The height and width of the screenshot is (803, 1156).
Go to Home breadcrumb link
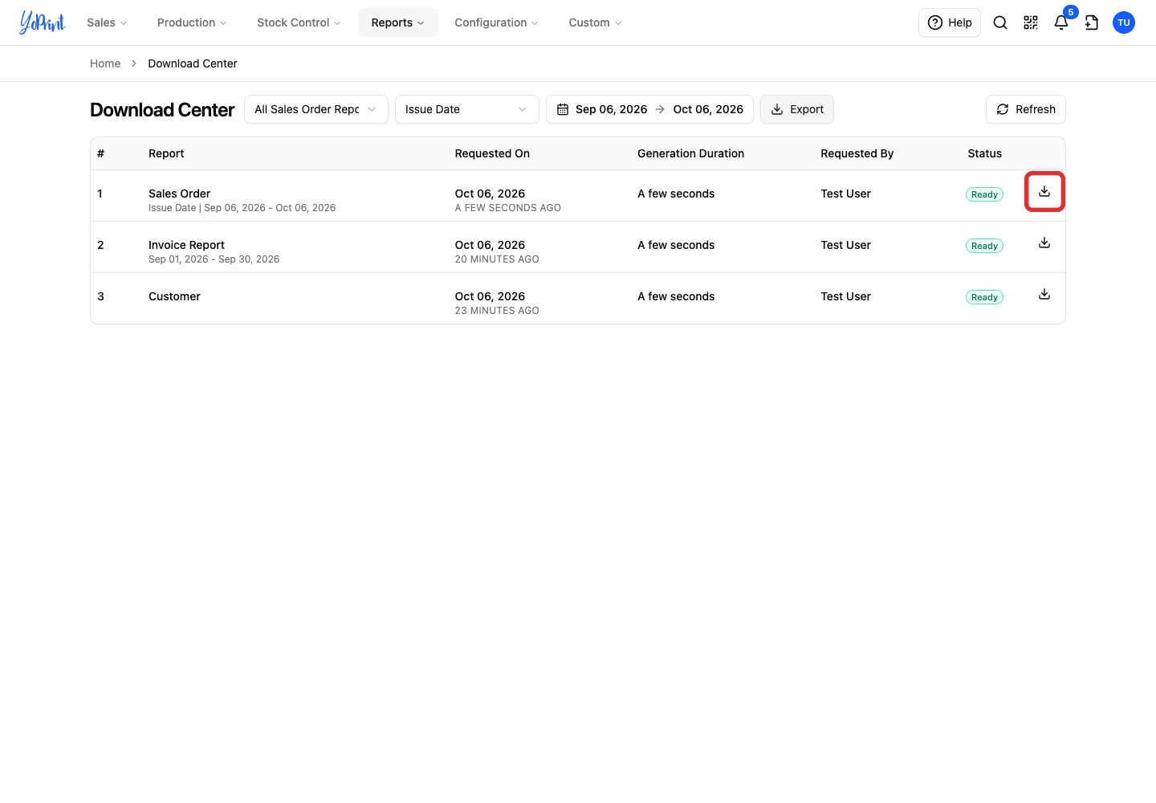tap(105, 63)
